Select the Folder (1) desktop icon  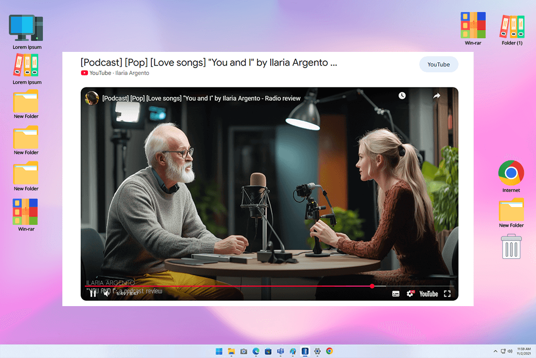pos(512,30)
